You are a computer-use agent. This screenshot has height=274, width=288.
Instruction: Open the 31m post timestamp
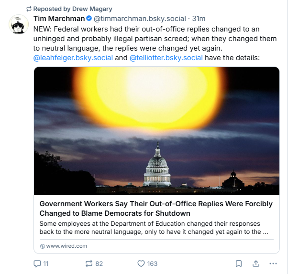(x=199, y=19)
